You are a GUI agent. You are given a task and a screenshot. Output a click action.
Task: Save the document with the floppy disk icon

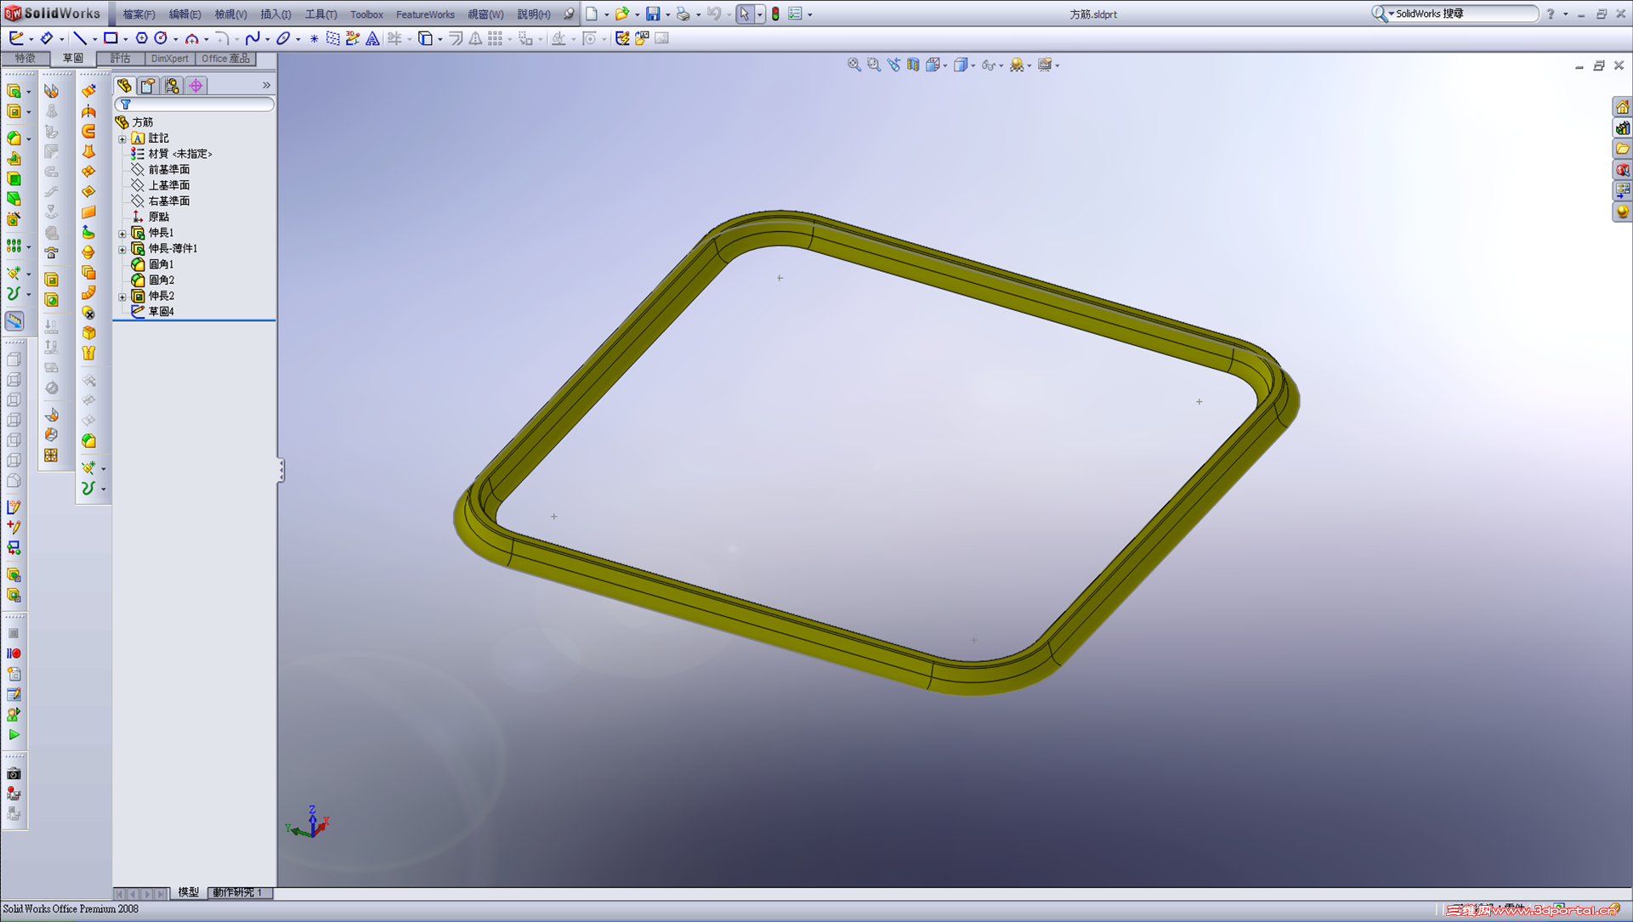tap(652, 14)
